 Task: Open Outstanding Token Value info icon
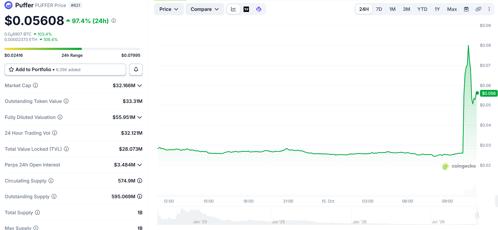(x=66, y=101)
